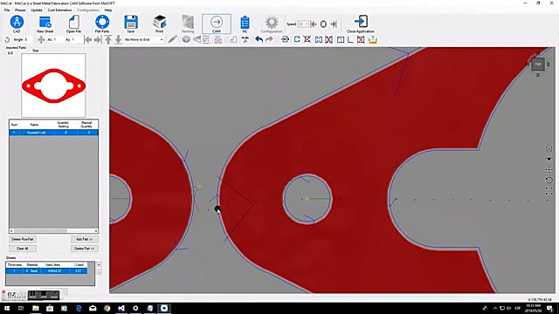Open the CAD module
Viewport: 559px width, 314px height.
[x=17, y=24]
